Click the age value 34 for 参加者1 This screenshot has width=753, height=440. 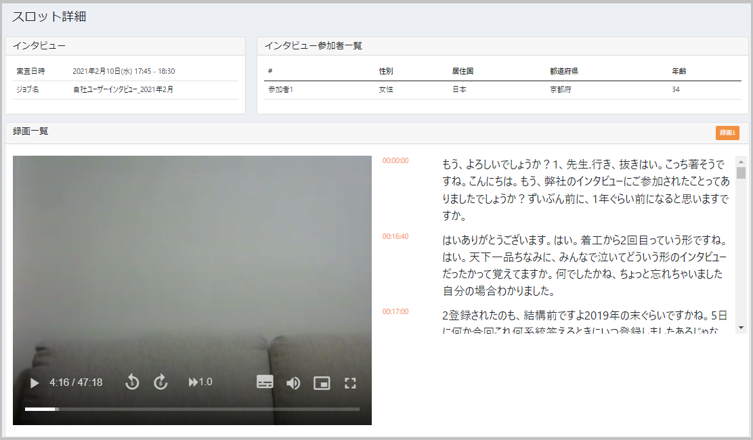[x=675, y=89]
